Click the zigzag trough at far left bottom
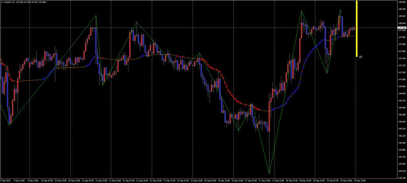 10,125
